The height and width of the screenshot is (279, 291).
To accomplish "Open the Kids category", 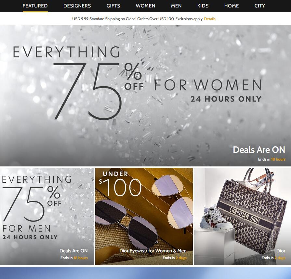I will (x=203, y=6).
